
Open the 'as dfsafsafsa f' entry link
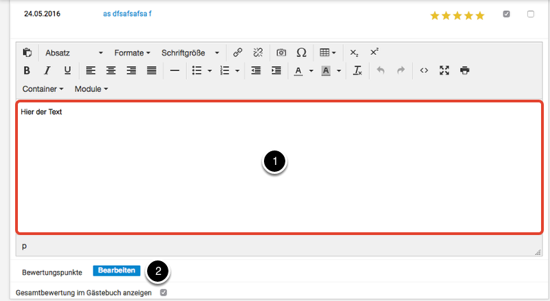[x=123, y=14]
